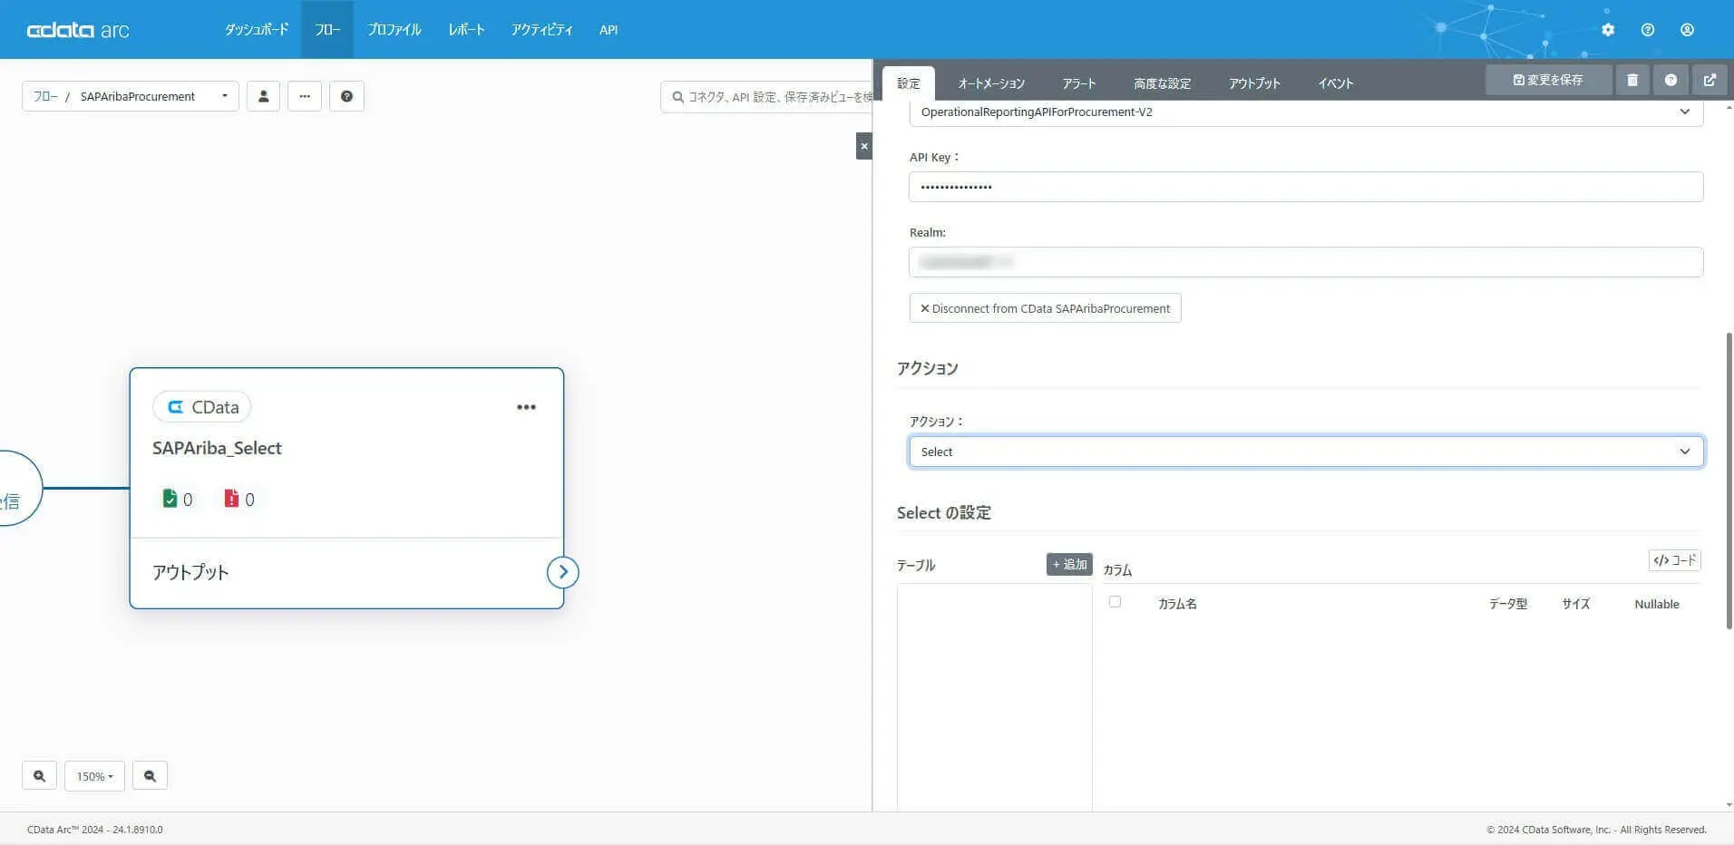The height and width of the screenshot is (845, 1734).
Task: Click the カラム名 column header
Action: (x=1177, y=604)
